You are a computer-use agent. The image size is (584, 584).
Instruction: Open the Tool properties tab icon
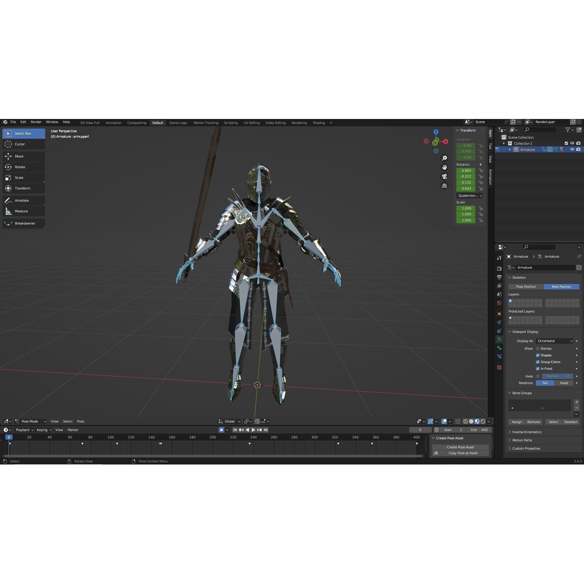point(499,258)
